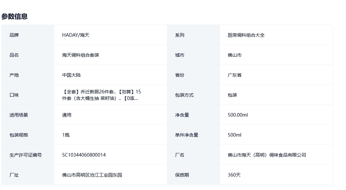Select the 单件净含量 label cell
346x190 pixels.
click(193, 135)
